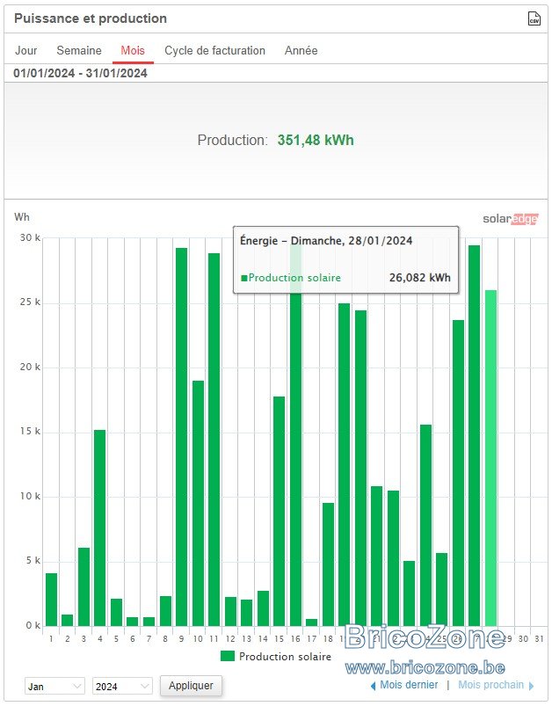Select the bar for day 15
Viewport: 552px width, 706px height.
click(x=280, y=512)
